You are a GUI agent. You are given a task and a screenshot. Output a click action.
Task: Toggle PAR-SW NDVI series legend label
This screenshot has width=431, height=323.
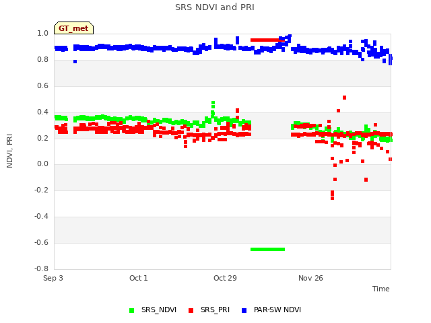tap(277, 310)
